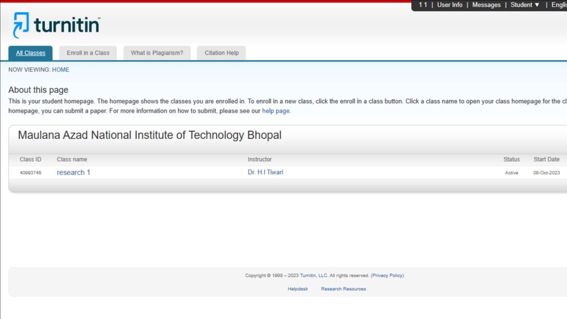Click class ID 40993746

coord(30,173)
